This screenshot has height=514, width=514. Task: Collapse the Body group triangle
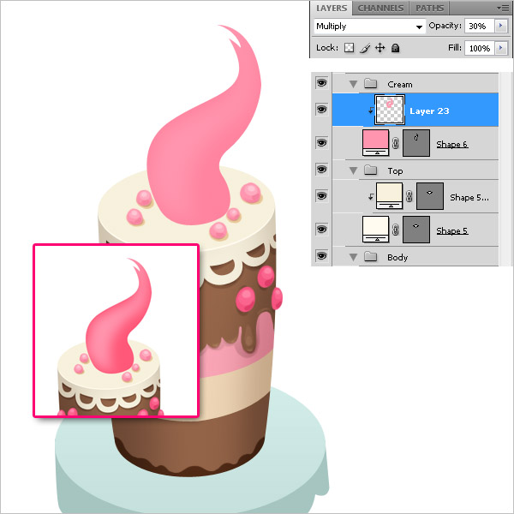[x=353, y=257]
